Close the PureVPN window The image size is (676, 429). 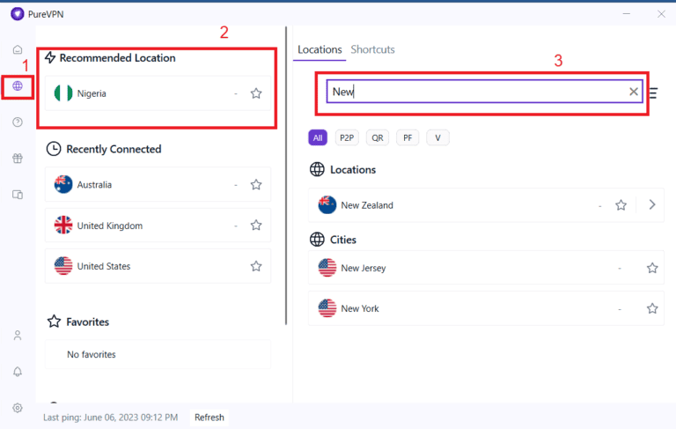click(x=661, y=14)
